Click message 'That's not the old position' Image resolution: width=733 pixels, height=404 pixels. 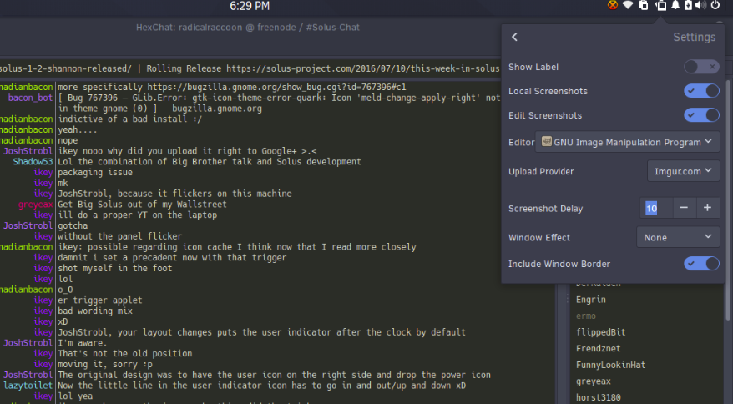[125, 354]
